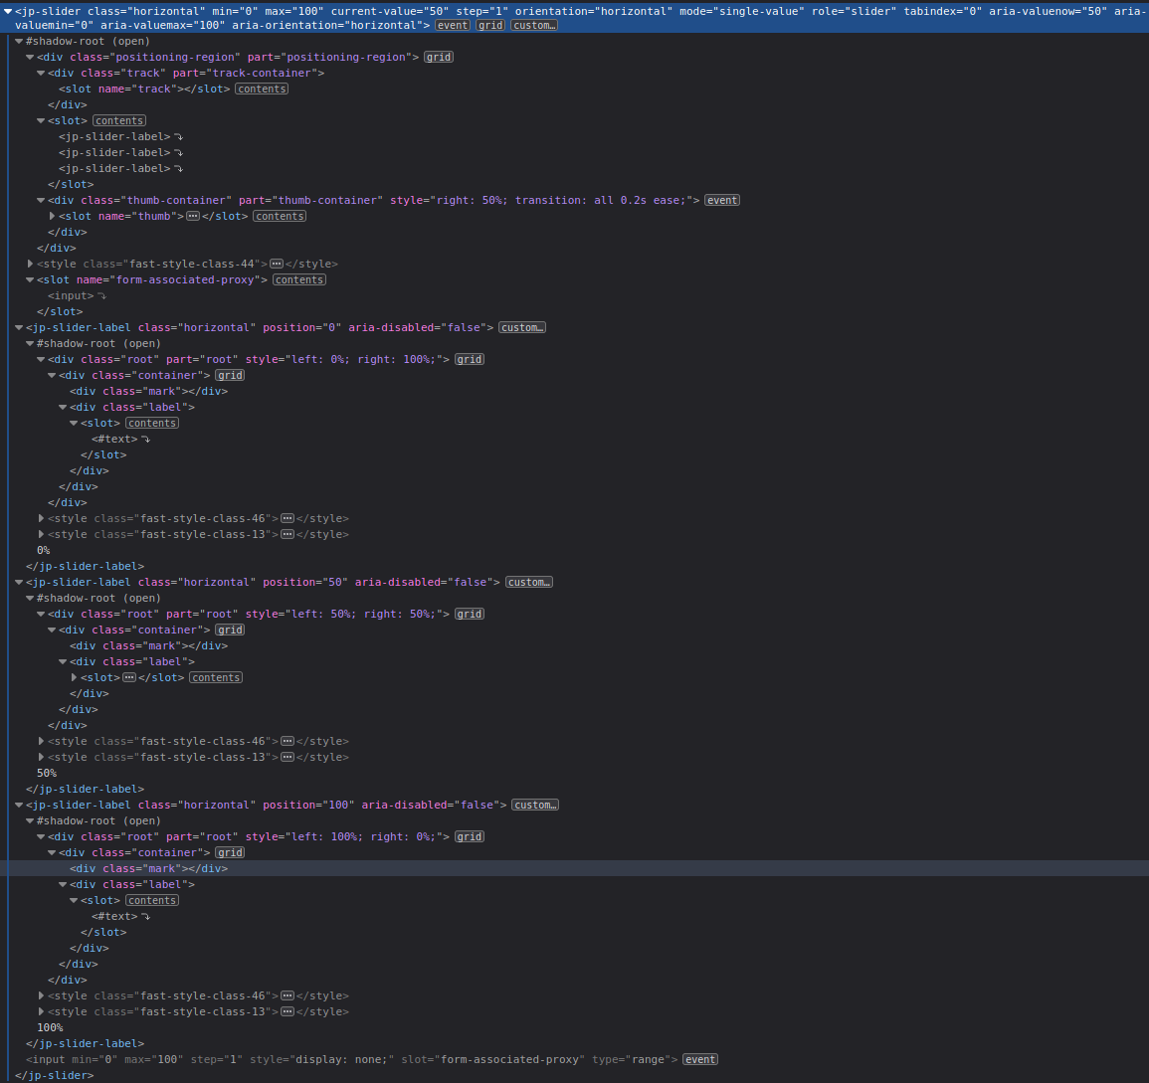Expand the triangle on the fast-style-class-46 style

(41, 518)
